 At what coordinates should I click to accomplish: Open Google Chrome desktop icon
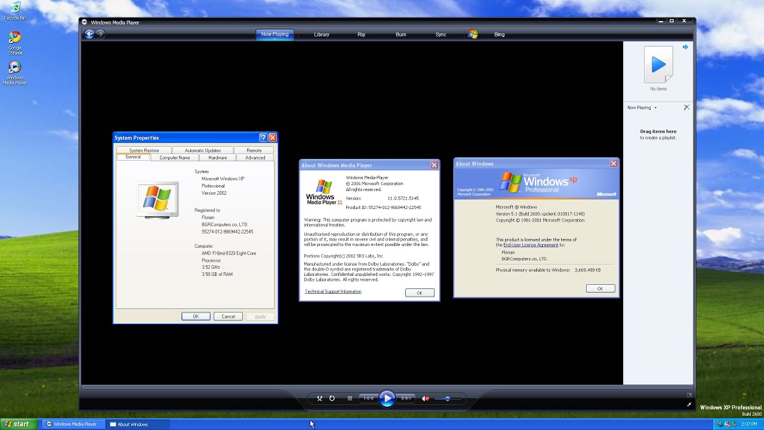(15, 43)
